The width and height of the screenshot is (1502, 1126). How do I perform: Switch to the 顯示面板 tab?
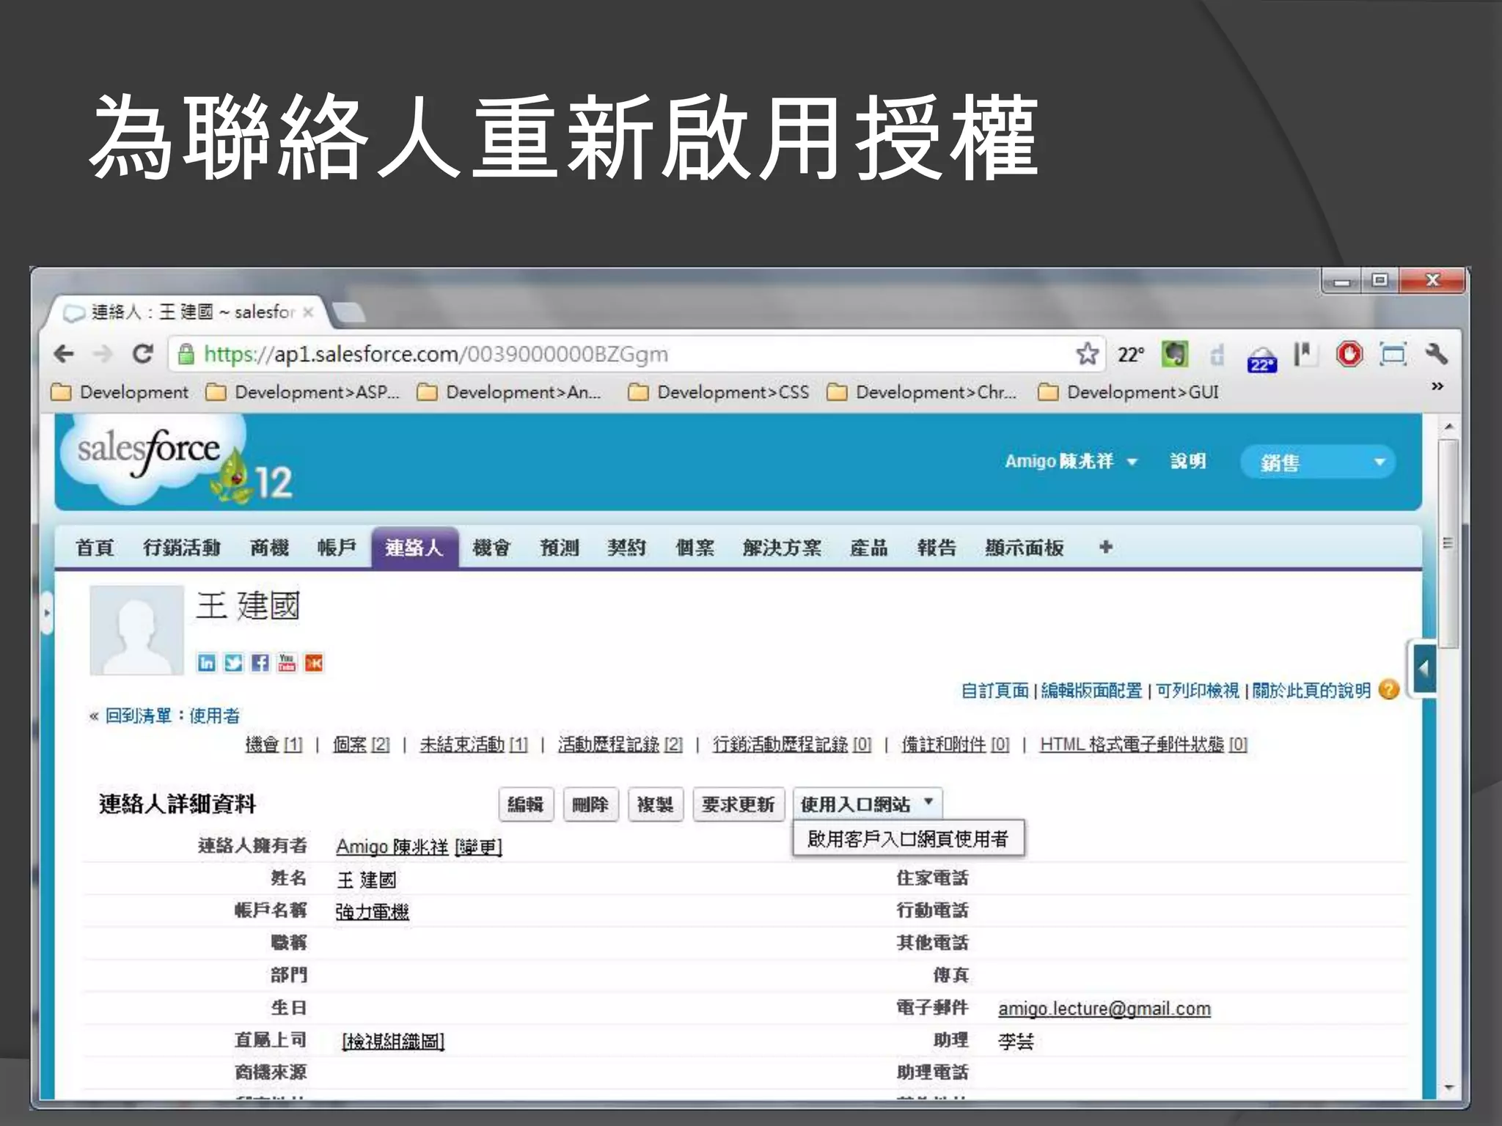(x=1024, y=548)
